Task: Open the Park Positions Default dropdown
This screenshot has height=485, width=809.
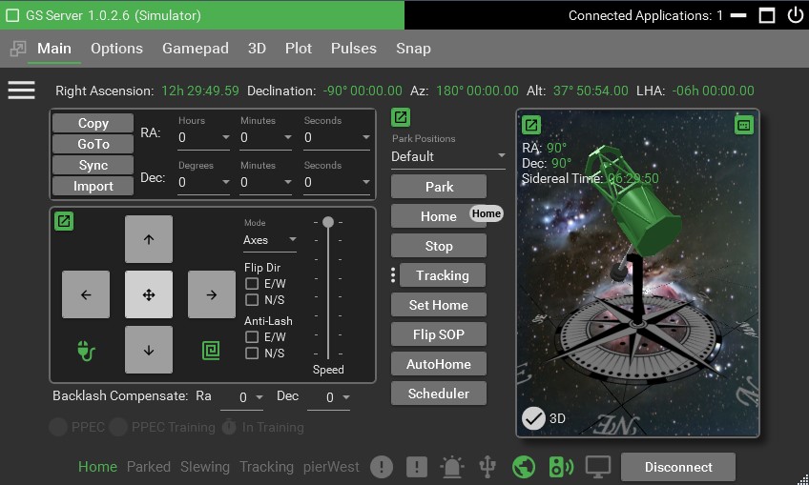Action: tap(448, 156)
